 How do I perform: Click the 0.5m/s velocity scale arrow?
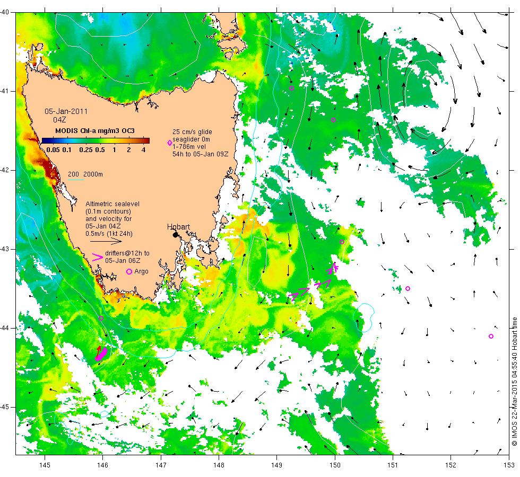[x=107, y=242]
